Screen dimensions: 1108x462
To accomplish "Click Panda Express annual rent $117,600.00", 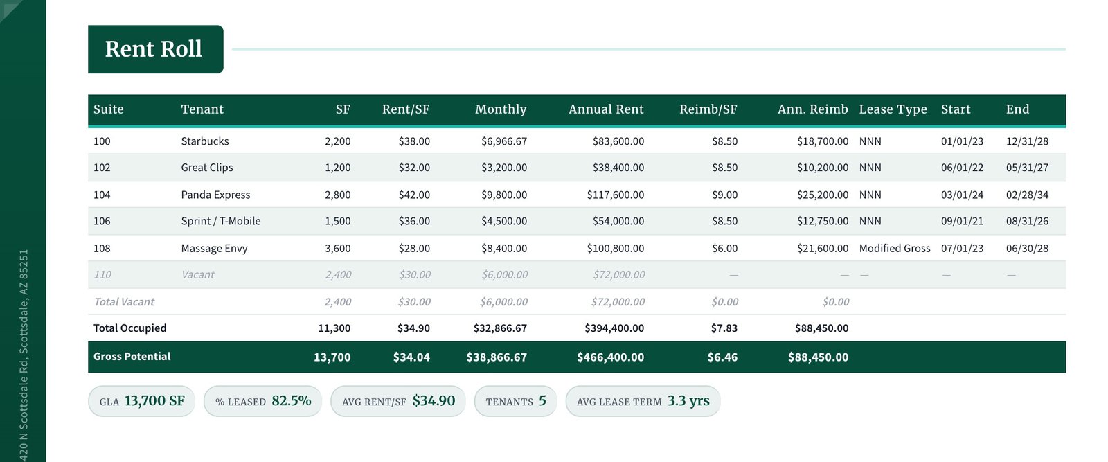I will coord(616,195).
